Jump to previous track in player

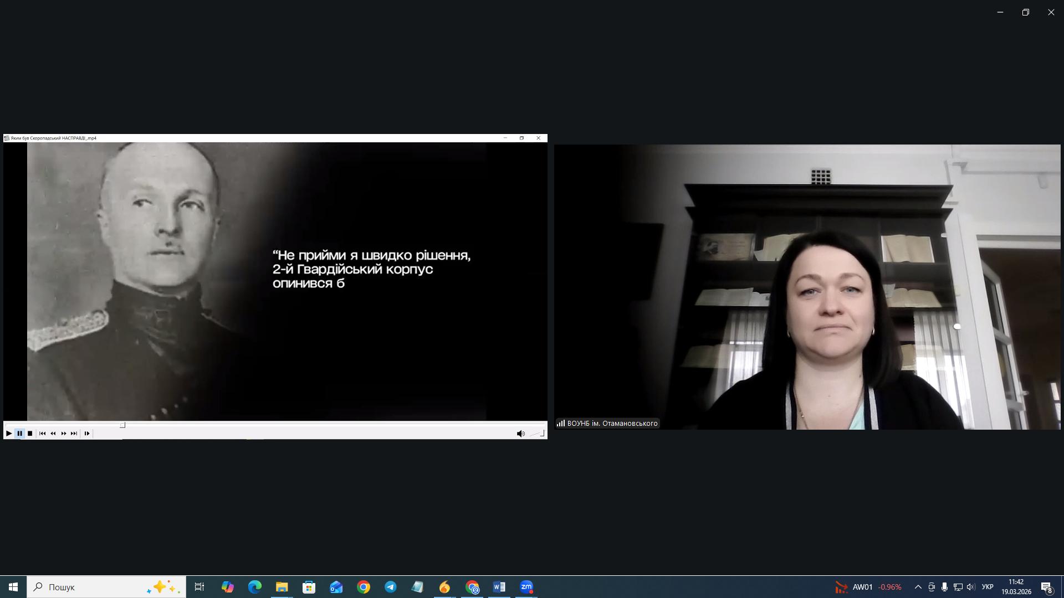42,434
